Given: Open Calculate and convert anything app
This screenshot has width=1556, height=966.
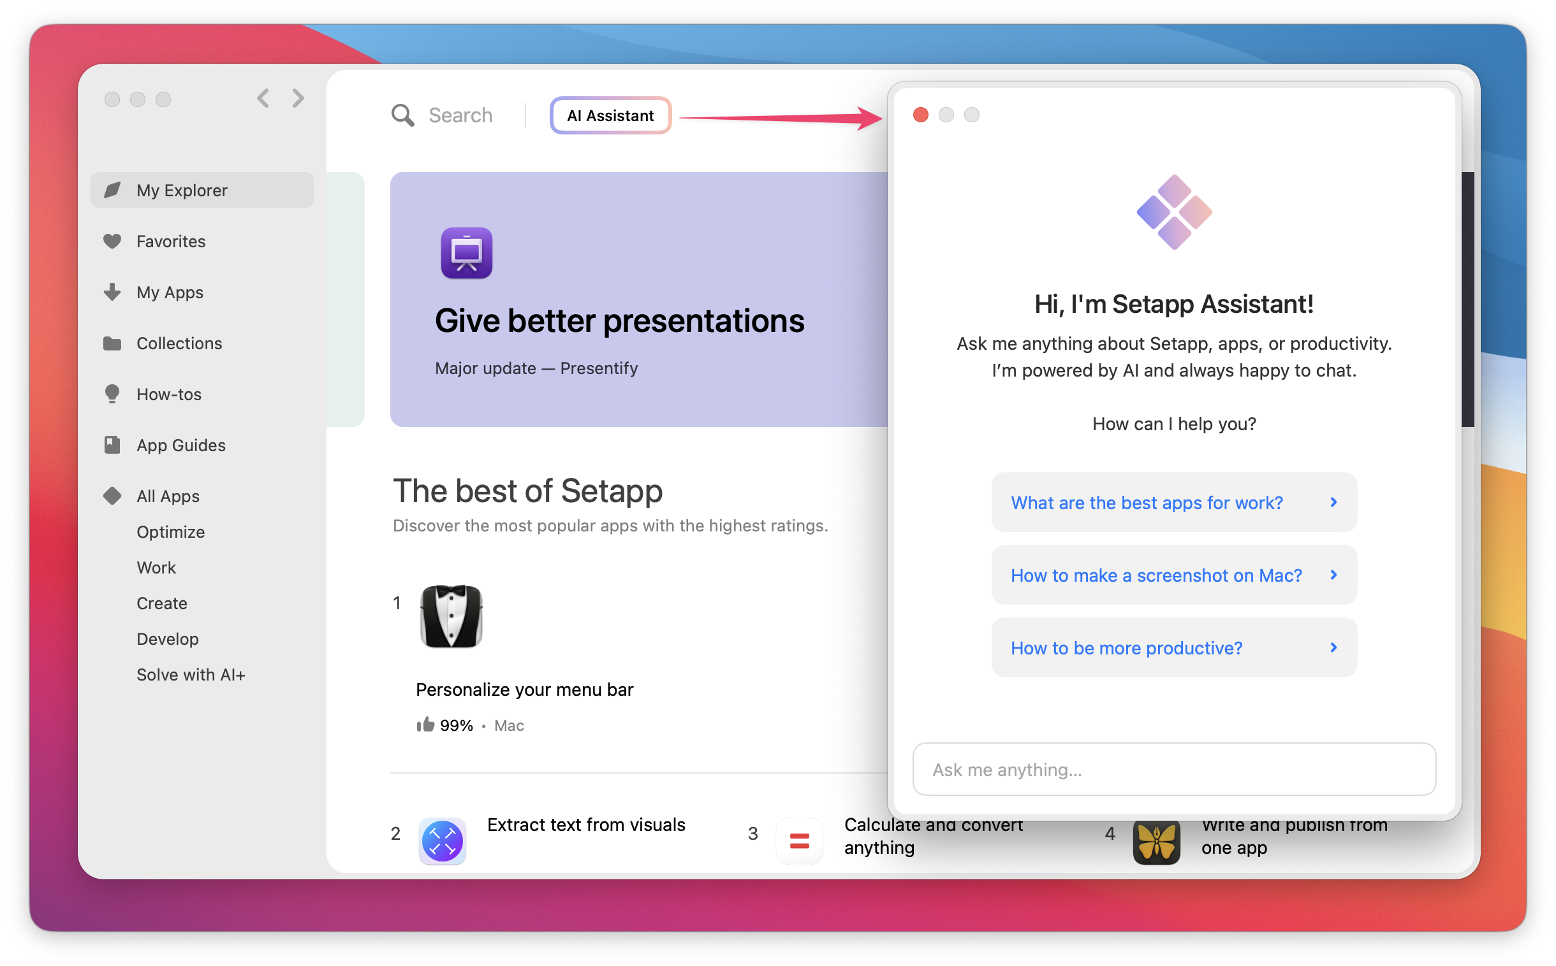Looking at the screenshot, I should [x=934, y=836].
